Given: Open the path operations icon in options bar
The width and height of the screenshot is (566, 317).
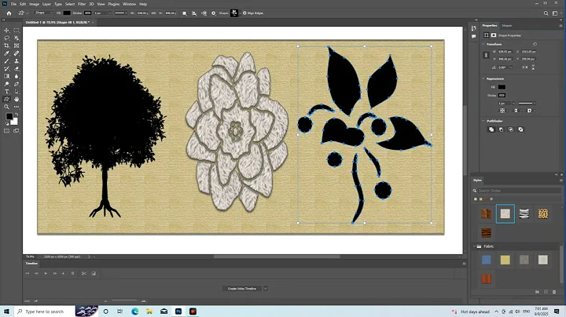Looking at the screenshot, I should click(x=185, y=13).
